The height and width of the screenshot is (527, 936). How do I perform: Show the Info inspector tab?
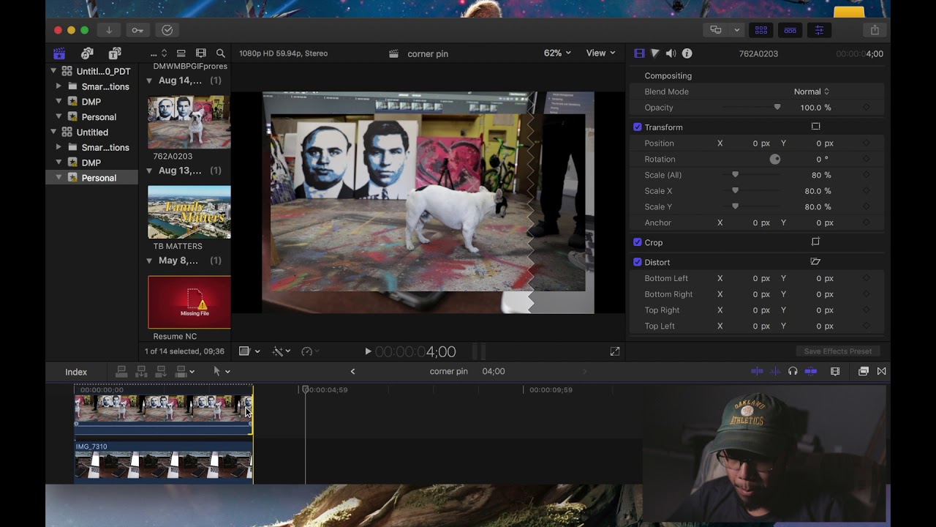coord(687,53)
